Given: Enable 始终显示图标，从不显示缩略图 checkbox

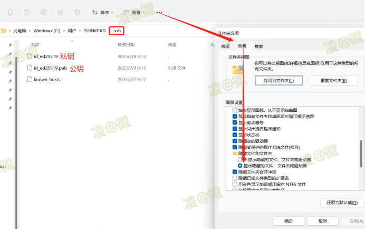Looking at the screenshot, I should click(235, 110).
